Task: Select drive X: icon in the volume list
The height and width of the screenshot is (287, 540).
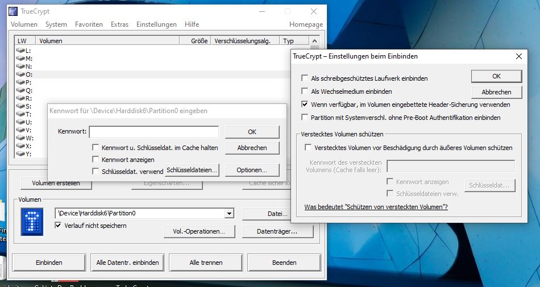Action: (20, 145)
